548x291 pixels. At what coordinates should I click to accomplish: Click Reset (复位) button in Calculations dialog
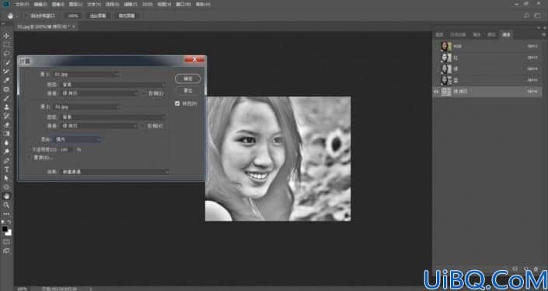(x=188, y=90)
